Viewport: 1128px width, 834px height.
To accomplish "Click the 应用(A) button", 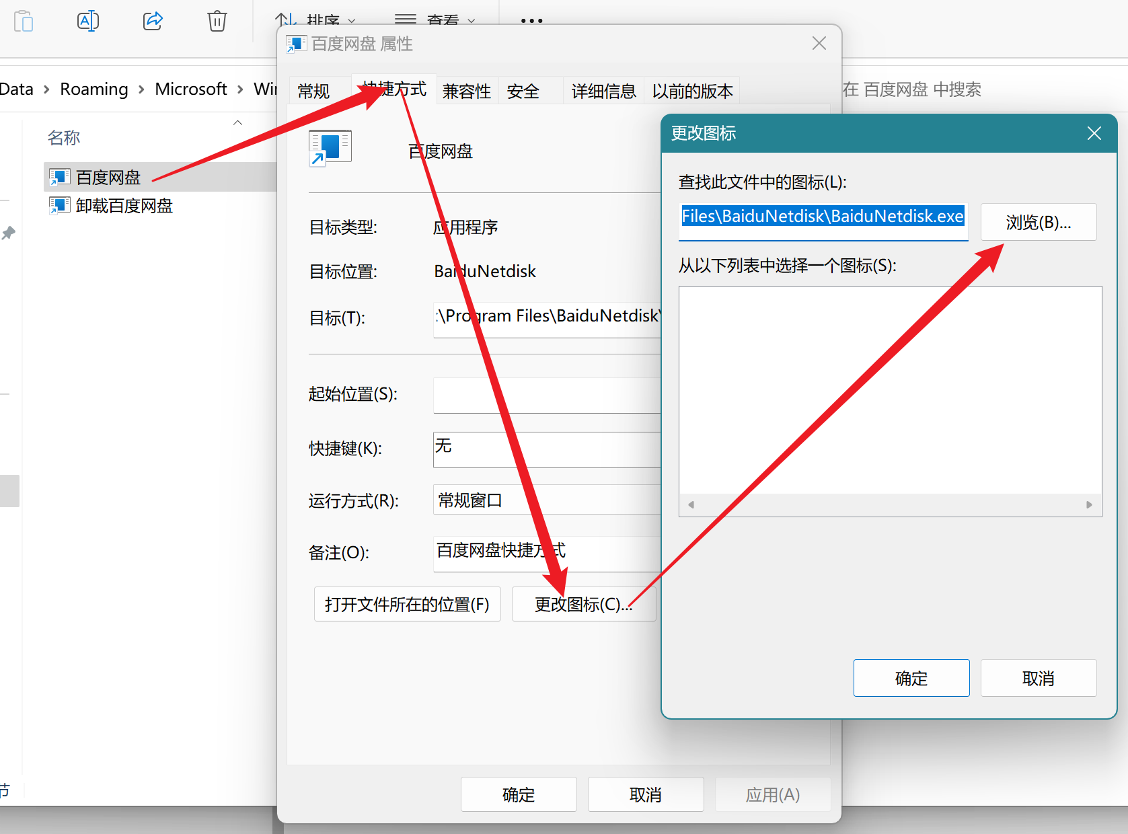I will click(773, 794).
